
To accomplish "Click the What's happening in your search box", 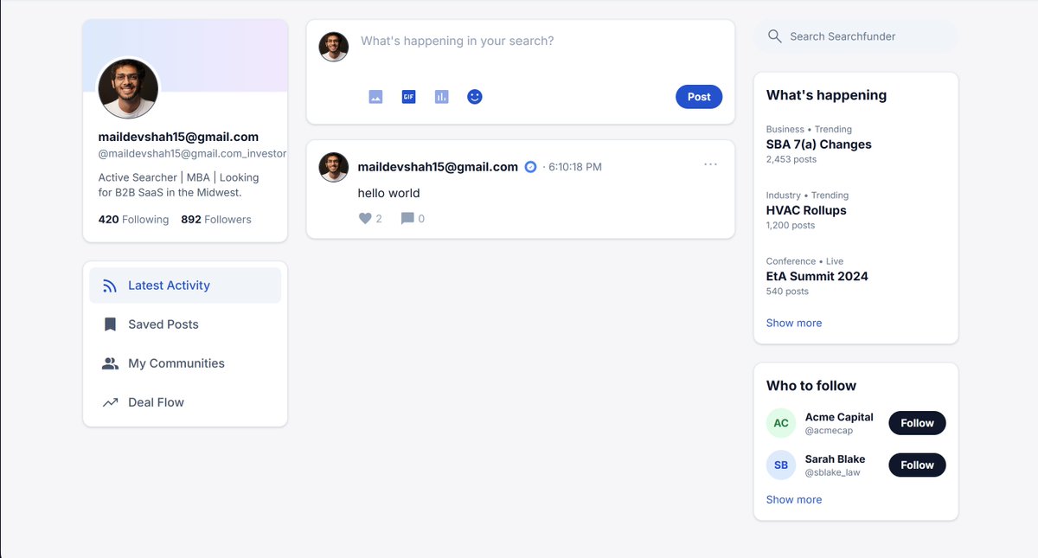I will tap(541, 42).
